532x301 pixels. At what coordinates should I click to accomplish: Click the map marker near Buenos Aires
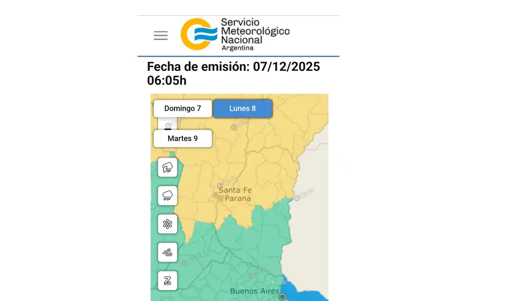[282, 296]
